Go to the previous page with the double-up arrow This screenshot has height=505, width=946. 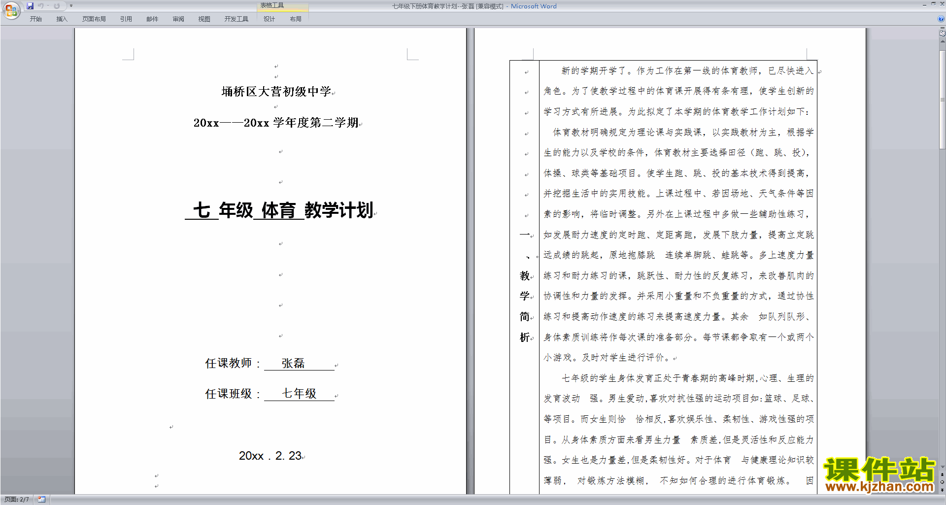[x=942, y=474]
